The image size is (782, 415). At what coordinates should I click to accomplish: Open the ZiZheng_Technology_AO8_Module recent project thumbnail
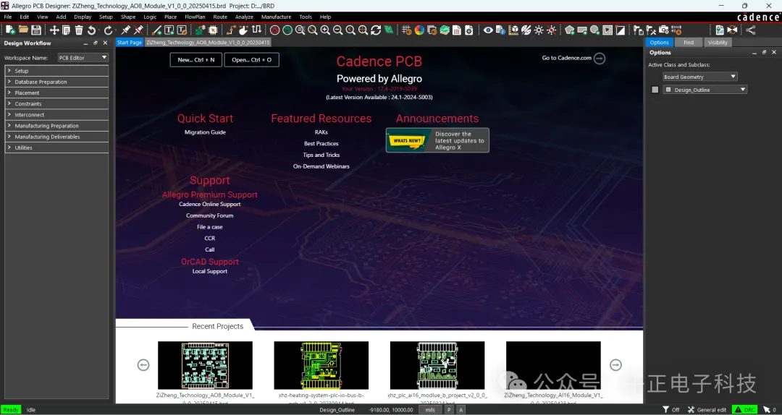(205, 365)
